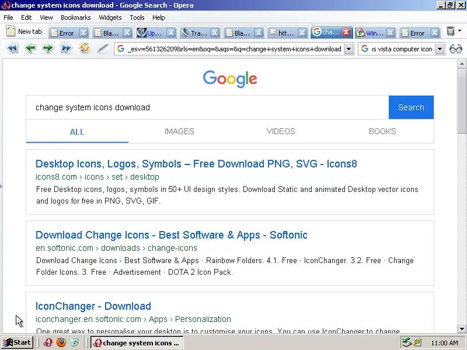Click the blue Search button

coord(411,107)
